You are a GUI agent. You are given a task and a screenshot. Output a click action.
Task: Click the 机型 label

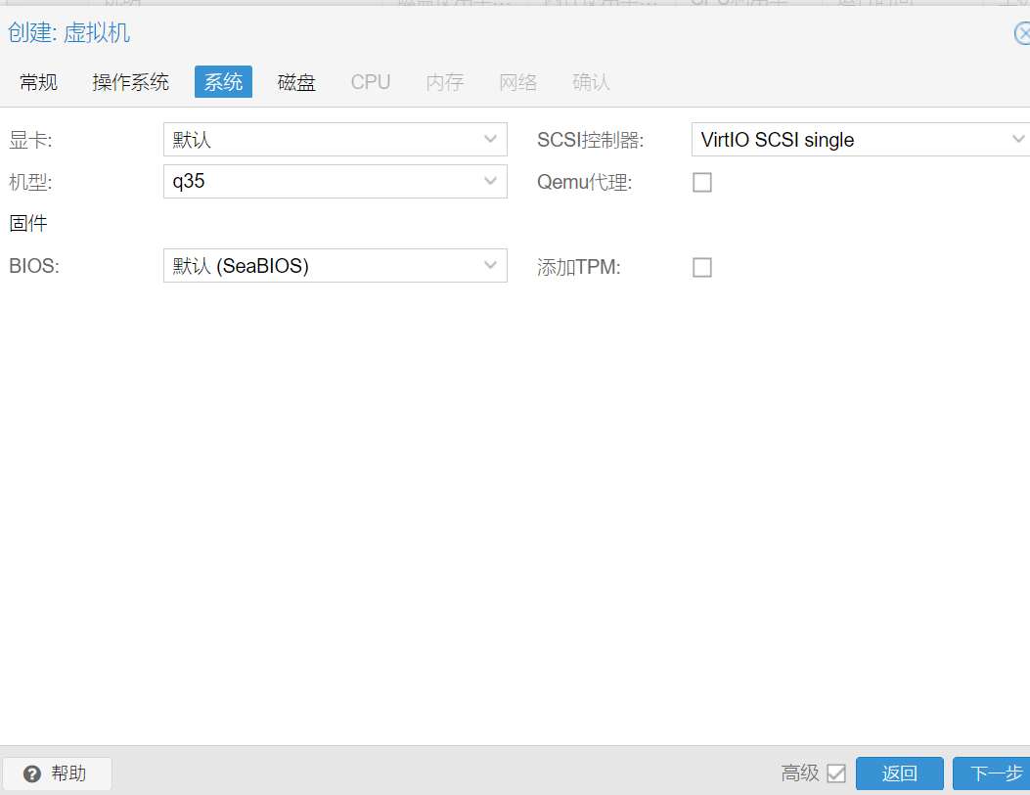pos(30,182)
